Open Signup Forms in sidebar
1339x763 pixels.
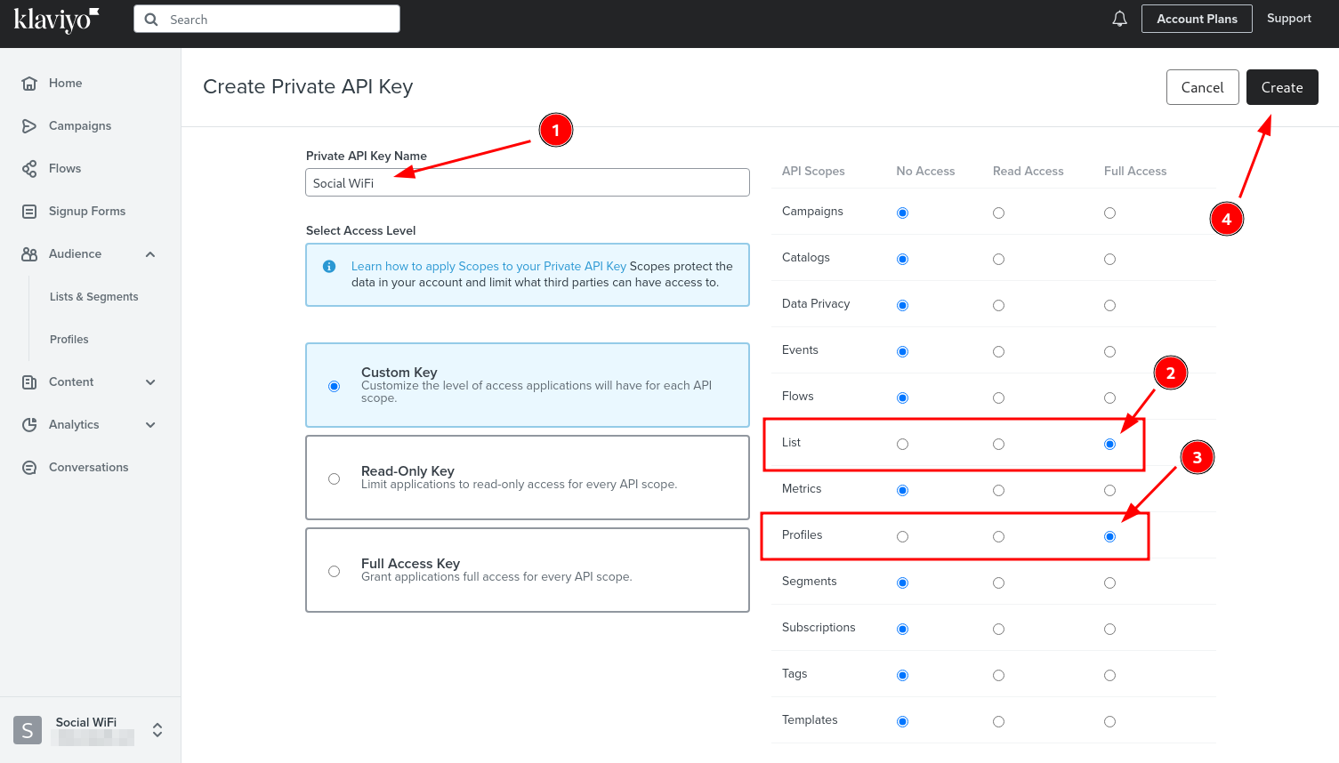[87, 211]
